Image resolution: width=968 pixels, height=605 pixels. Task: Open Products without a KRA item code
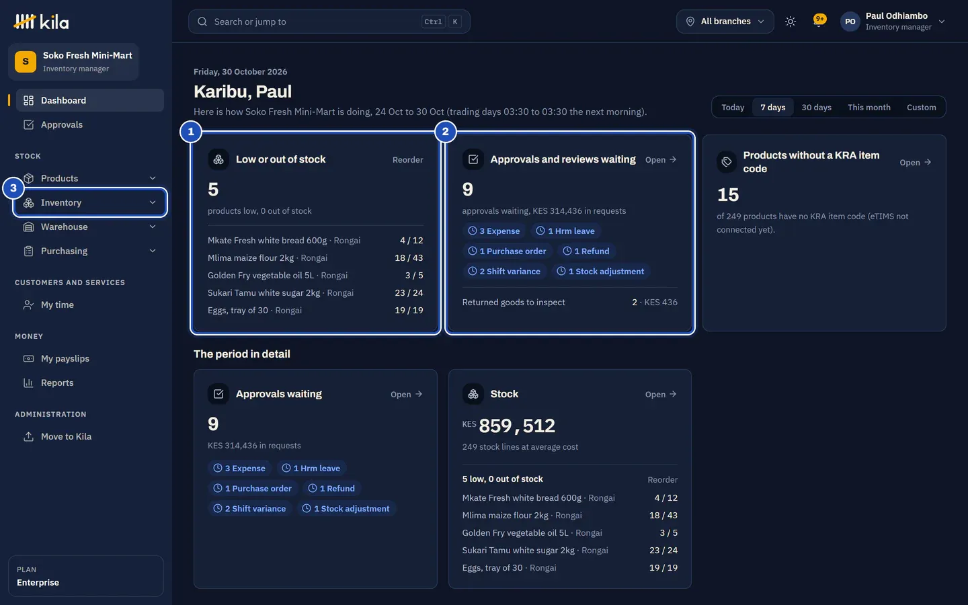point(916,163)
